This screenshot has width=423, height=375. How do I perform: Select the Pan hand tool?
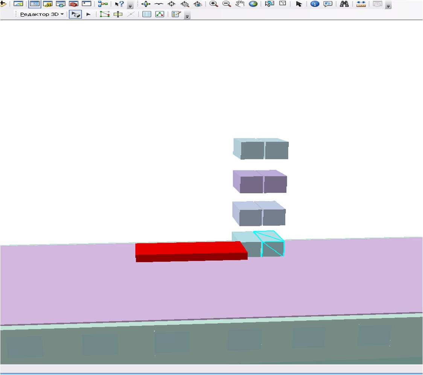(240, 4)
